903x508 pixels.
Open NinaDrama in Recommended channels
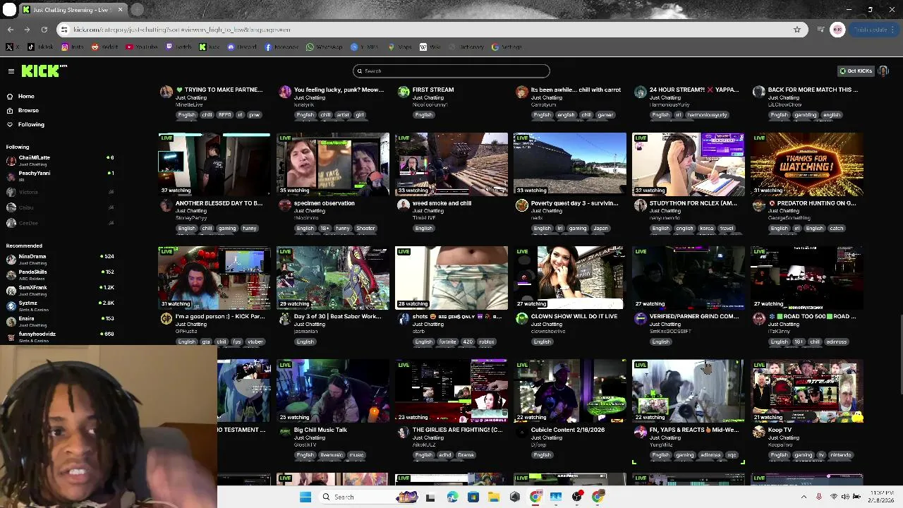pos(60,259)
